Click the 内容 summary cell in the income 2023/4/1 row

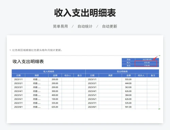point(37,91)
